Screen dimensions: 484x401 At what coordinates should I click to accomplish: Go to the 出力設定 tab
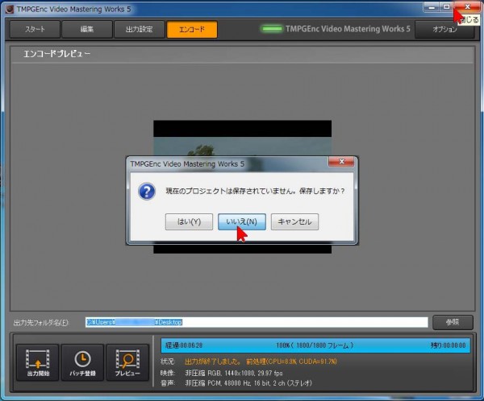pyautogui.click(x=137, y=30)
